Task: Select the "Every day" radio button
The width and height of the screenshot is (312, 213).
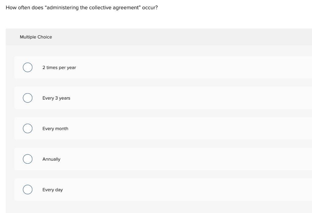Action: tap(27, 189)
